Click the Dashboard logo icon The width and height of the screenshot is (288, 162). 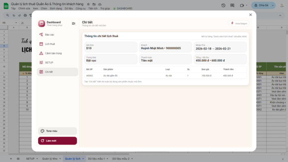(41, 23)
